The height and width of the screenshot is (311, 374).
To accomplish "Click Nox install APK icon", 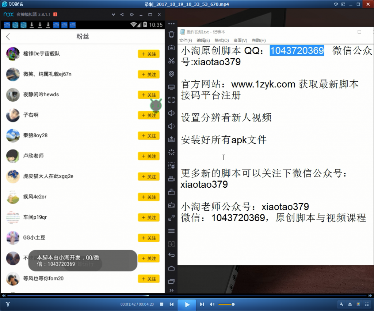I will click(171, 139).
